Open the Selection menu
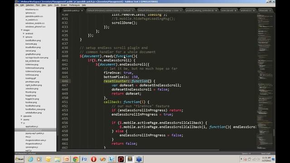The height and width of the screenshot is (163, 290). pyautogui.click(x=30, y=5)
